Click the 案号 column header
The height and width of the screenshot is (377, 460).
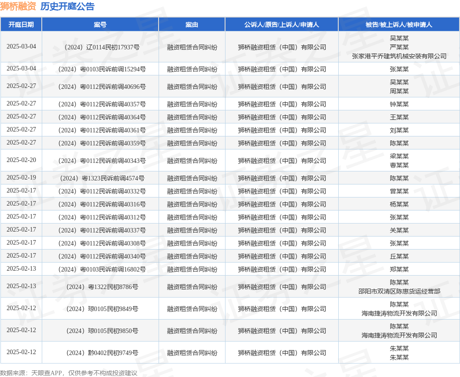[100, 25]
